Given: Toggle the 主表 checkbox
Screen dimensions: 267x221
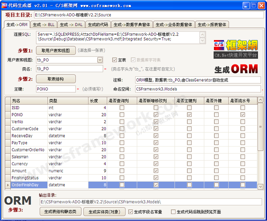Looking at the screenshot, I should pos(114,60).
